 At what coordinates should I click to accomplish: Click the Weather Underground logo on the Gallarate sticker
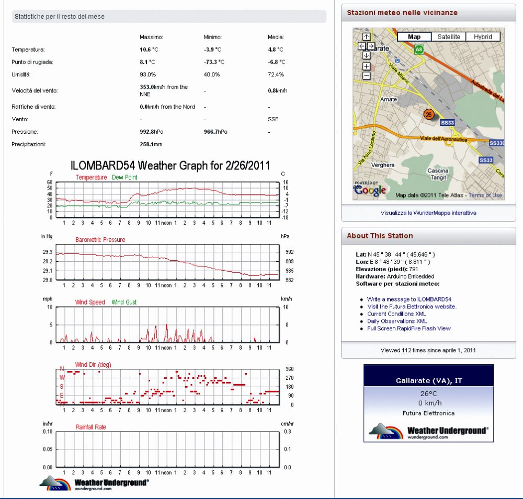coord(429,430)
